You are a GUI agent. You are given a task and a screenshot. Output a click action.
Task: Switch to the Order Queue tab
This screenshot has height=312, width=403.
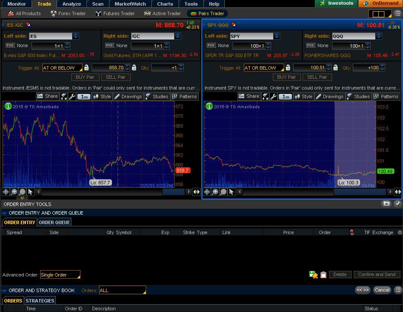54,222
